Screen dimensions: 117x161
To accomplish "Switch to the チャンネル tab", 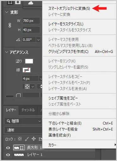I will (28, 110).
